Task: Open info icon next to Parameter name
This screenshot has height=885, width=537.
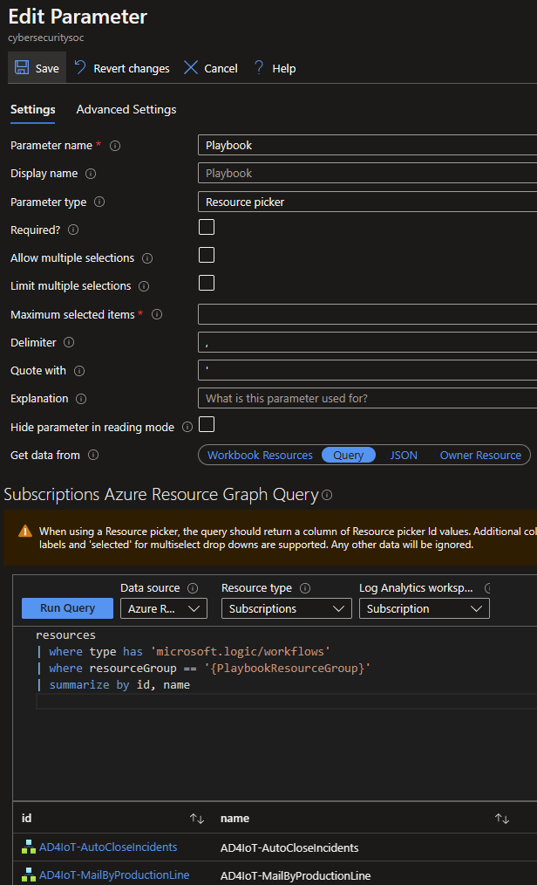Action: click(115, 146)
